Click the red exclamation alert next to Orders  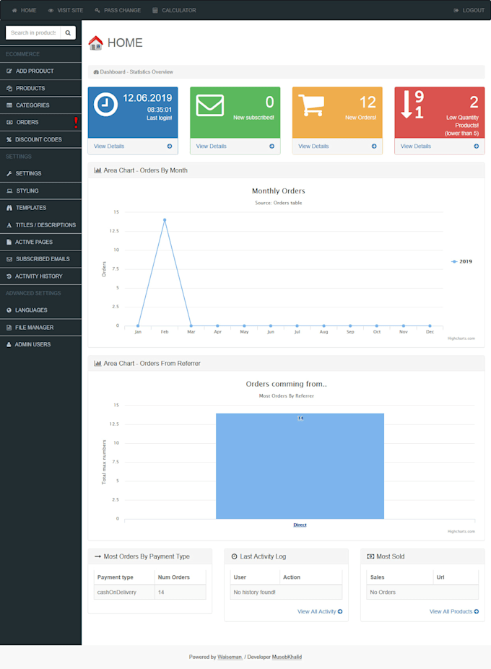point(76,122)
